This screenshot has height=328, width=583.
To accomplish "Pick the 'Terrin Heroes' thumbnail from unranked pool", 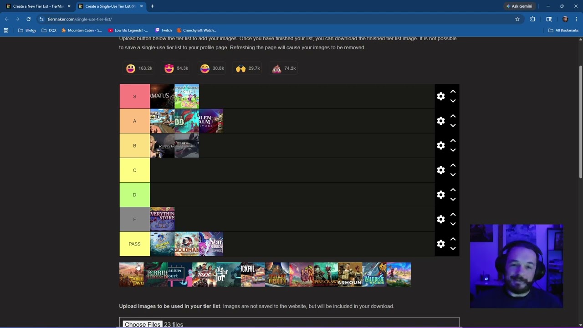I will 156,274.
